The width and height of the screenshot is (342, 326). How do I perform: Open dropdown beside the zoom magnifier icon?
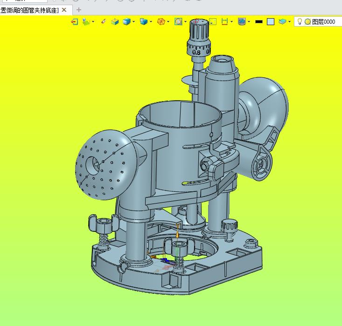[185, 22]
